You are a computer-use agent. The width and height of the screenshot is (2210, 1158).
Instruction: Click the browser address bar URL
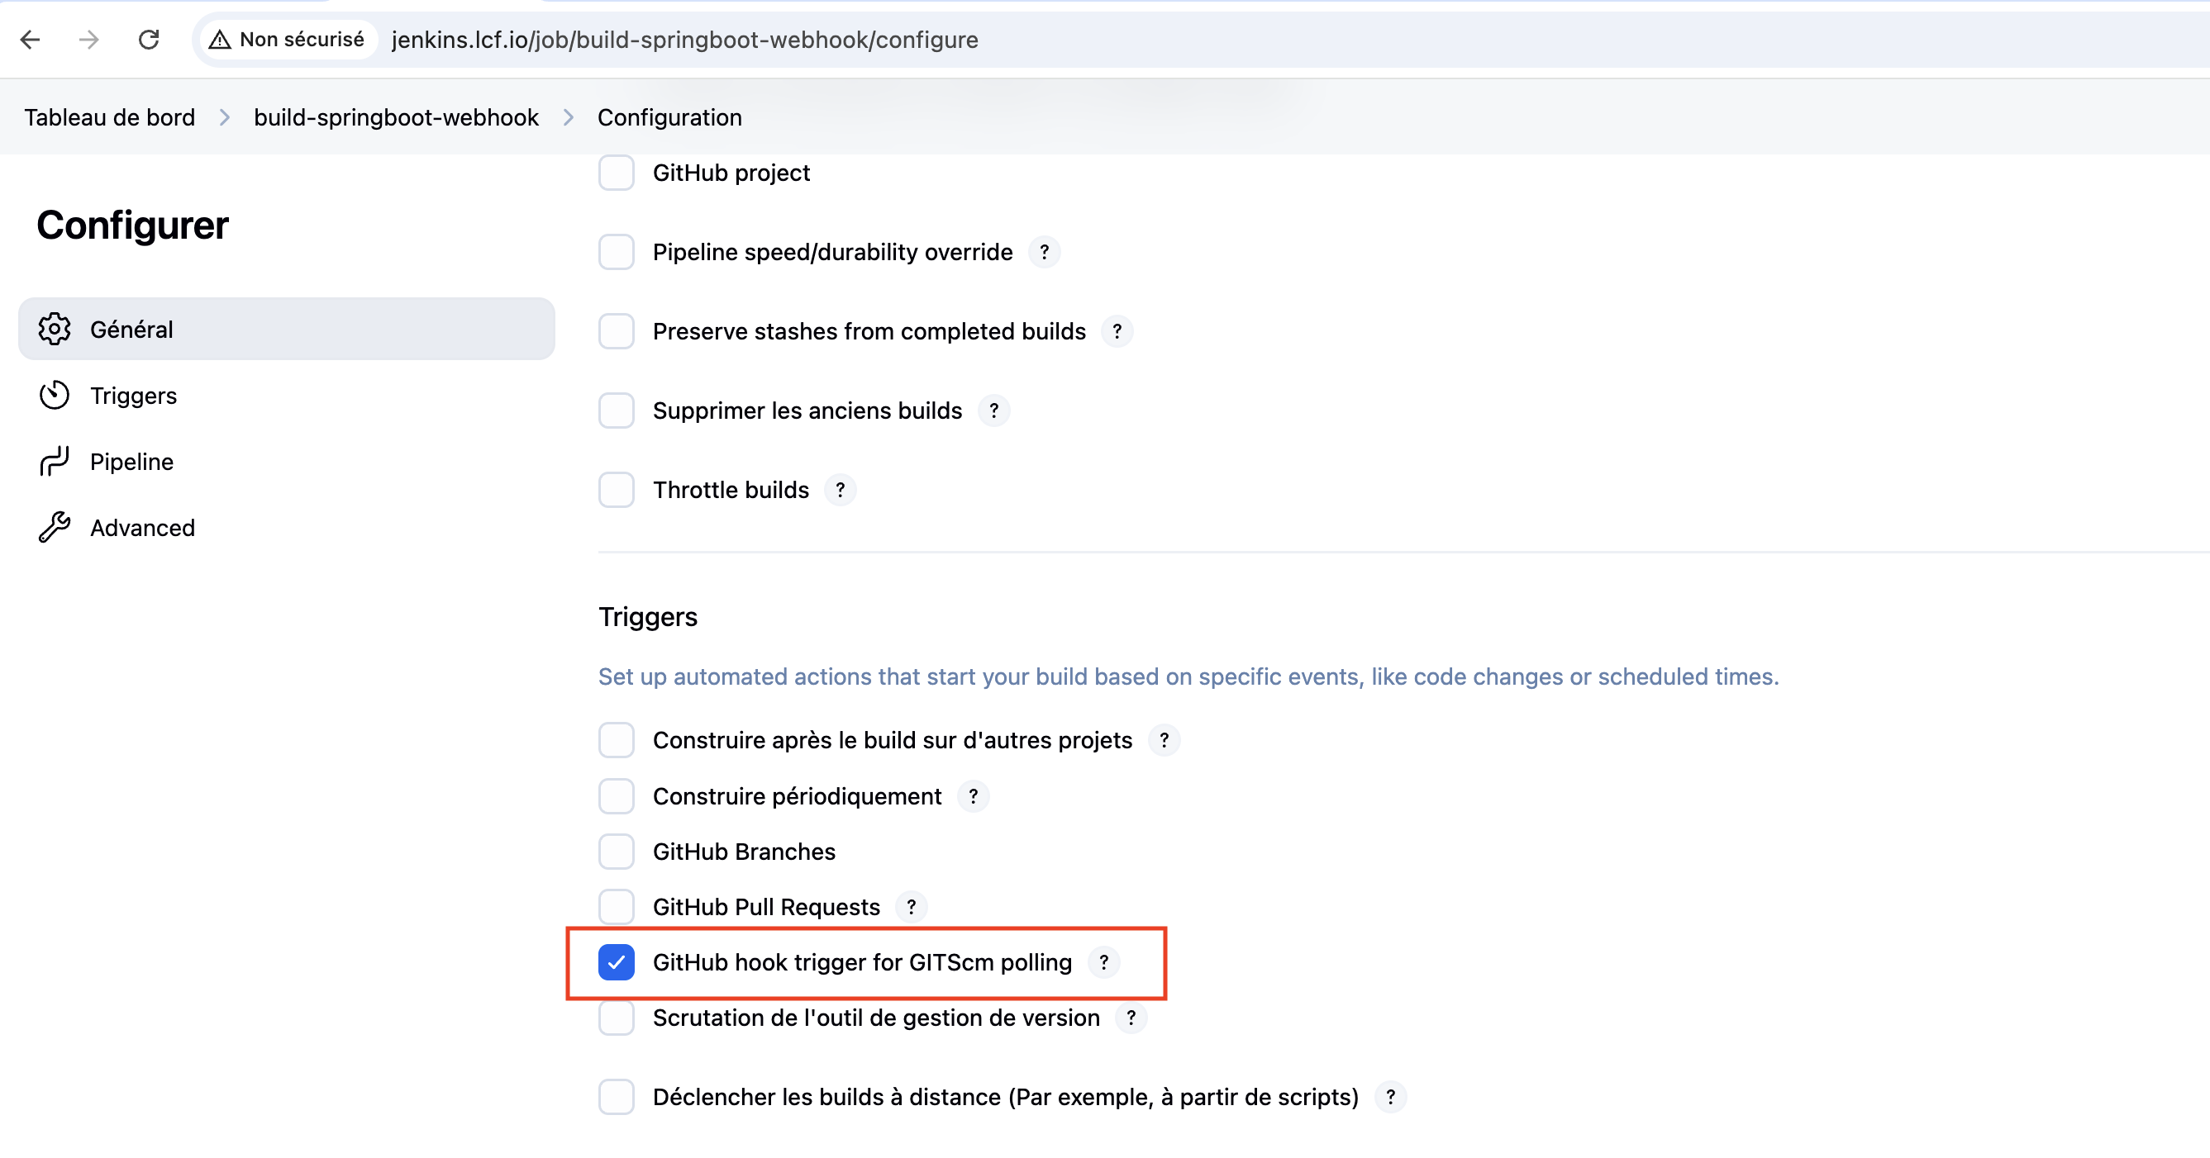click(x=683, y=40)
